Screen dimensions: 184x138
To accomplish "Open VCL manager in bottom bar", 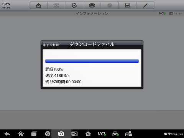I will pyautogui.click(x=102, y=134).
